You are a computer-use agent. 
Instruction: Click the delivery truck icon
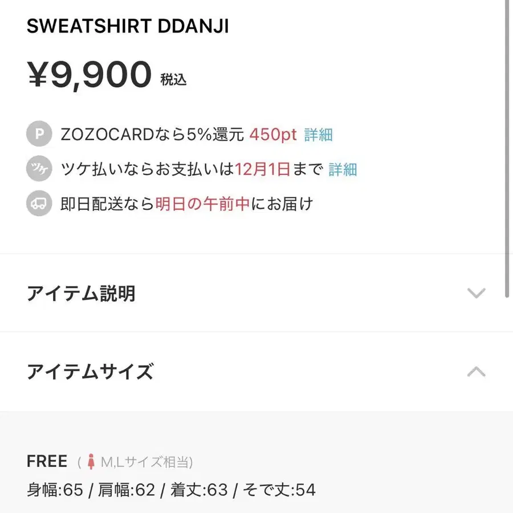pos(39,203)
